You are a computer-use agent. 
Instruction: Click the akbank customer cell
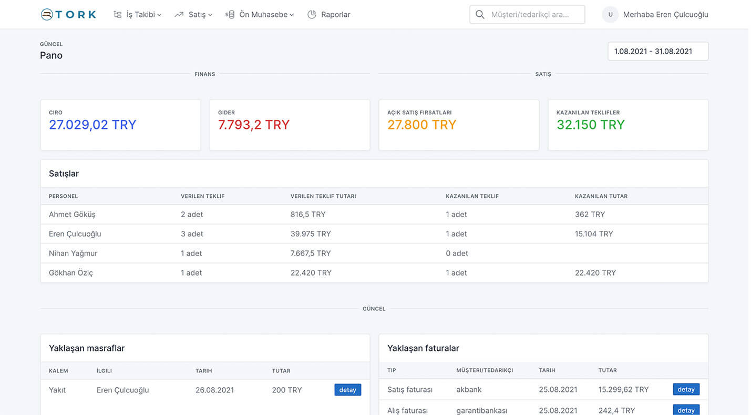[469, 390]
